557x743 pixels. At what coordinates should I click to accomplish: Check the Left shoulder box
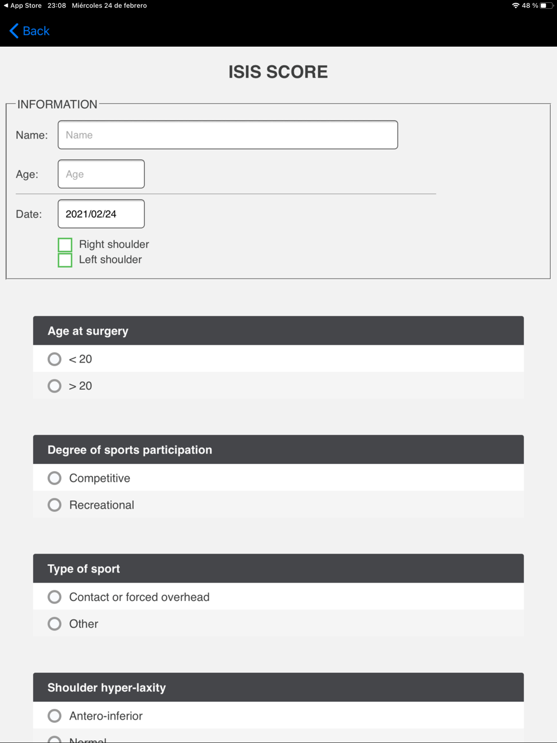coord(65,260)
